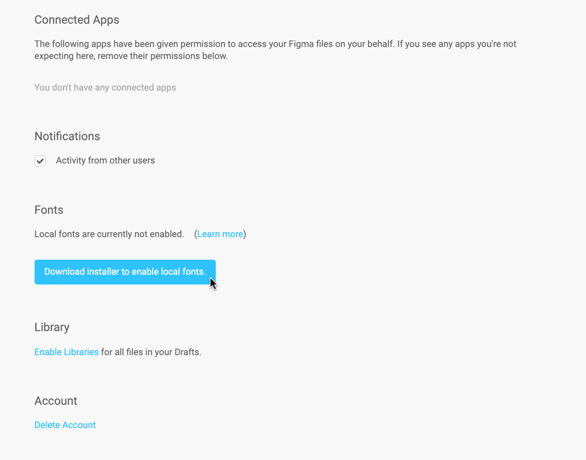Click the Notifications section heading
Screen dimensions: 586x460
(67, 136)
